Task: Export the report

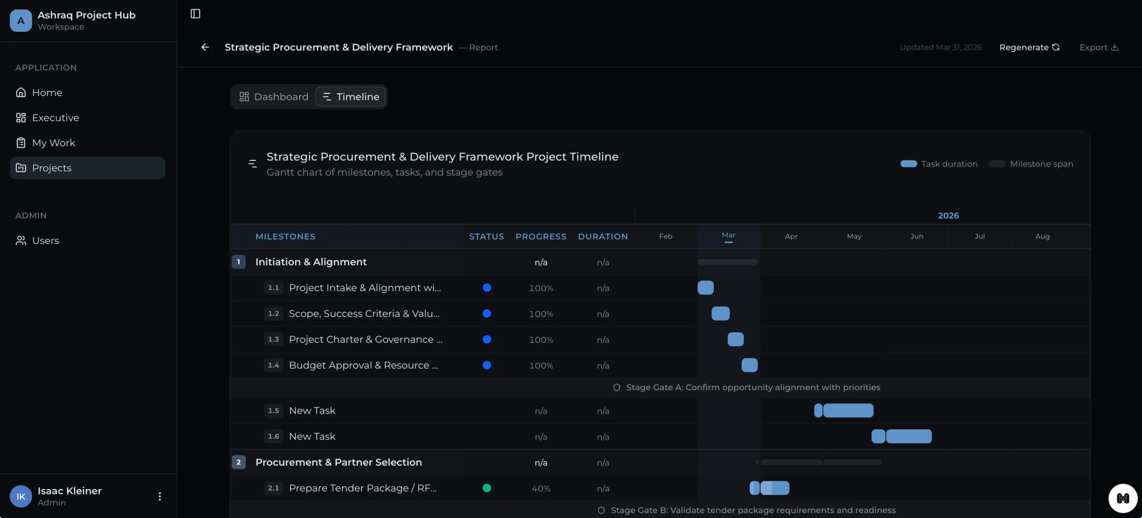Action: pos(1099,47)
